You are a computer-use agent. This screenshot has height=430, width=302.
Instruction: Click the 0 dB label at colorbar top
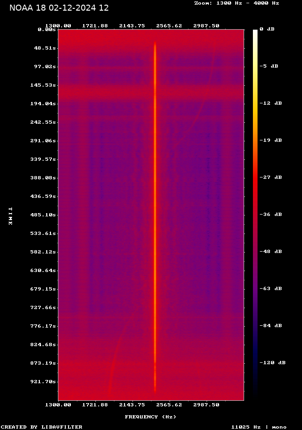(267, 29)
